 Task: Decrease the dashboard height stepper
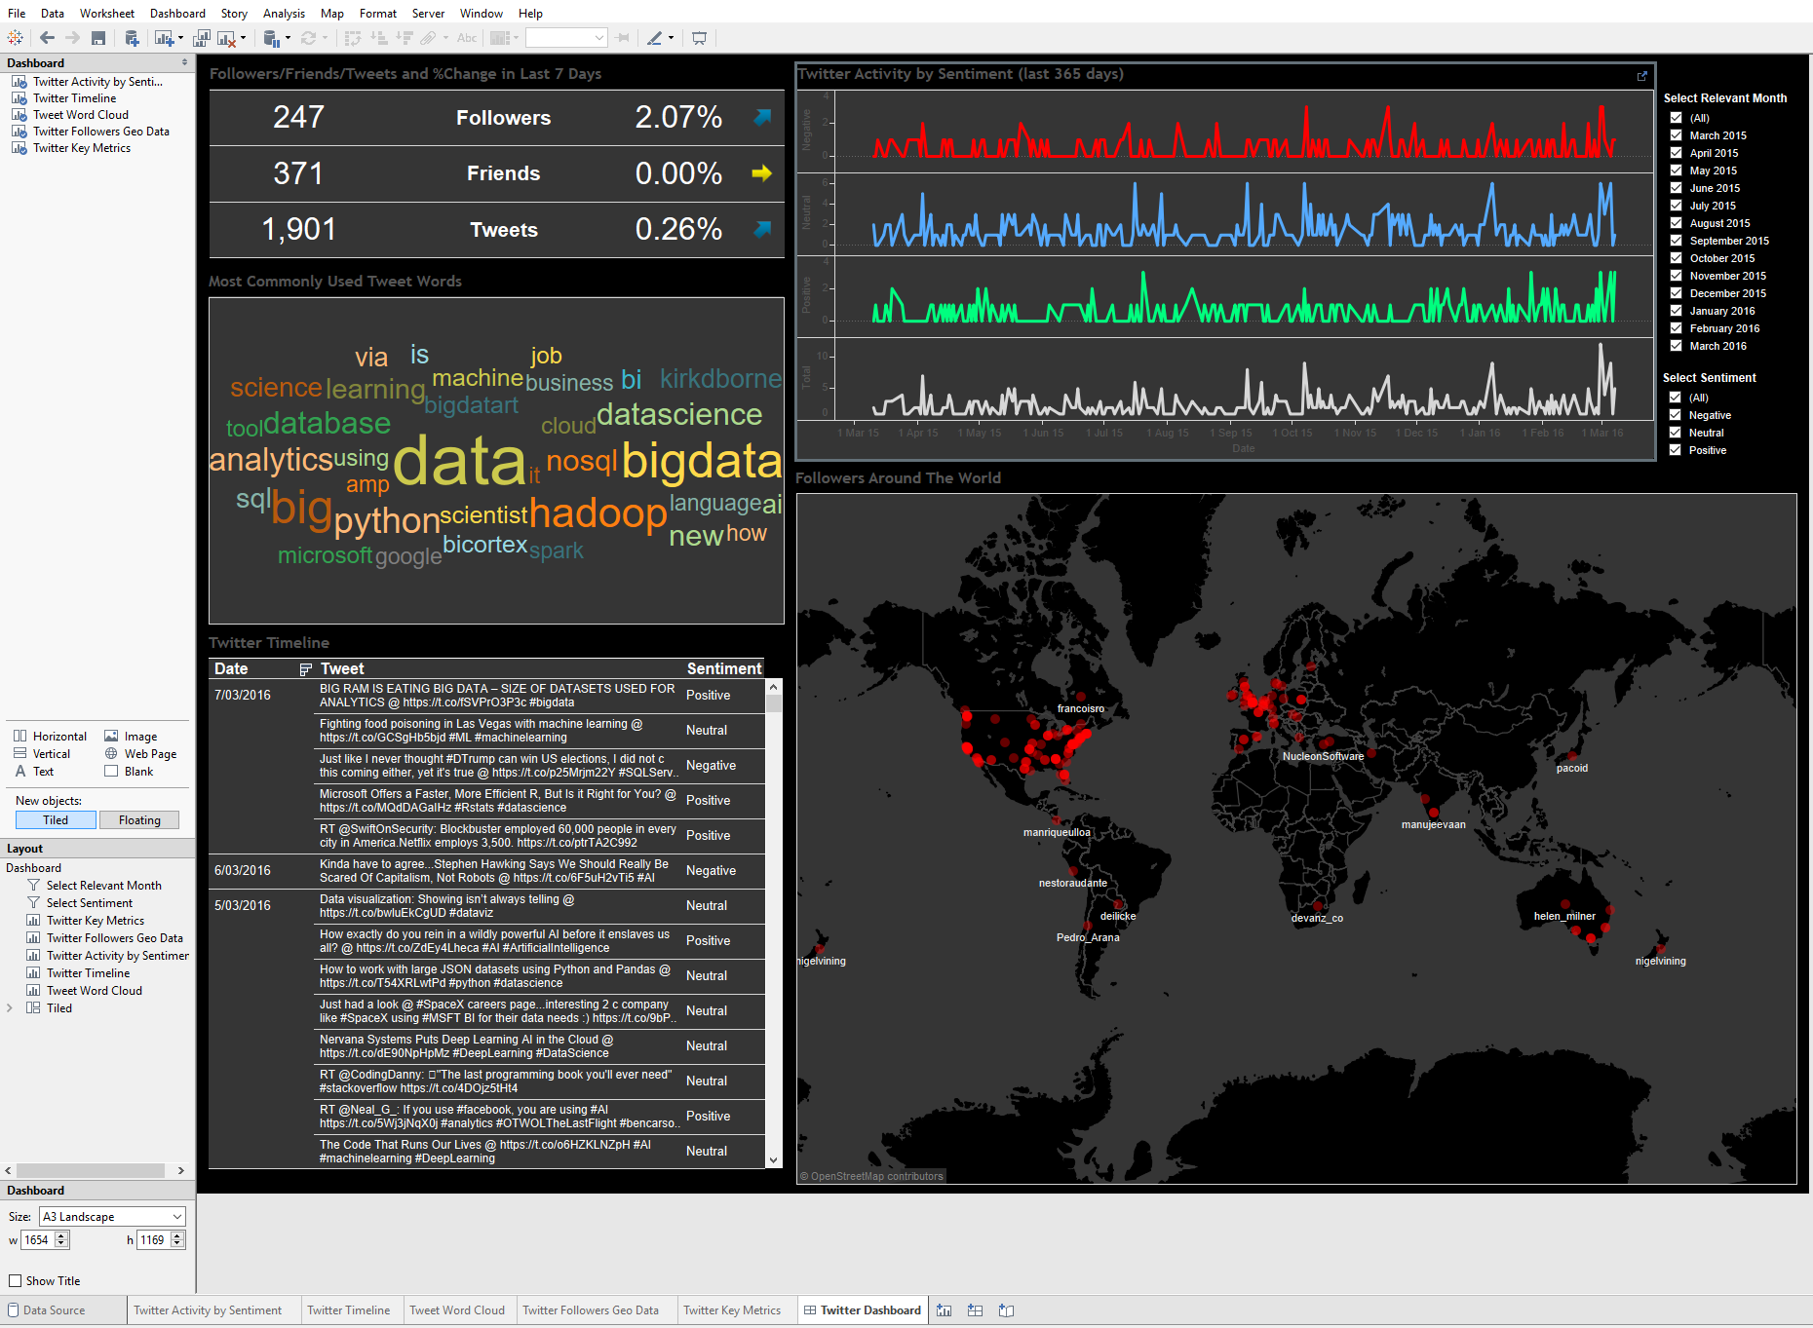[177, 1244]
